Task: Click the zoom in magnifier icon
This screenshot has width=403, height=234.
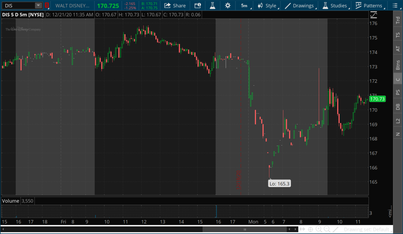Action: 319,229
